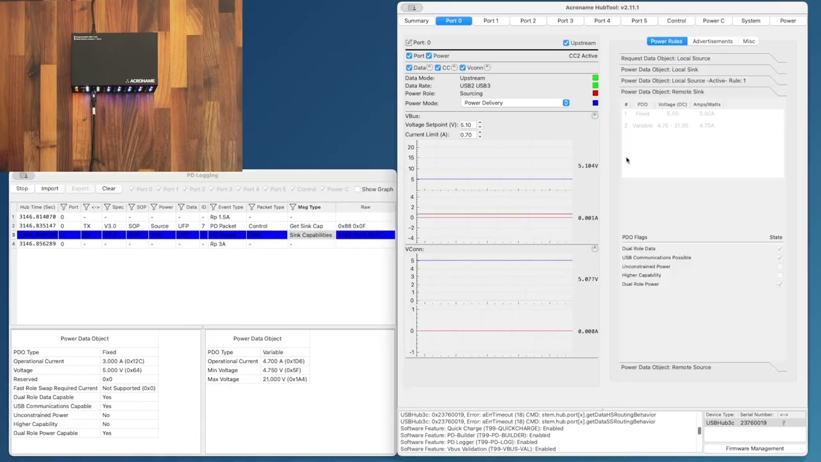Click the SOP column filter funnel icon
This screenshot has width=821, height=462.
tap(131, 207)
